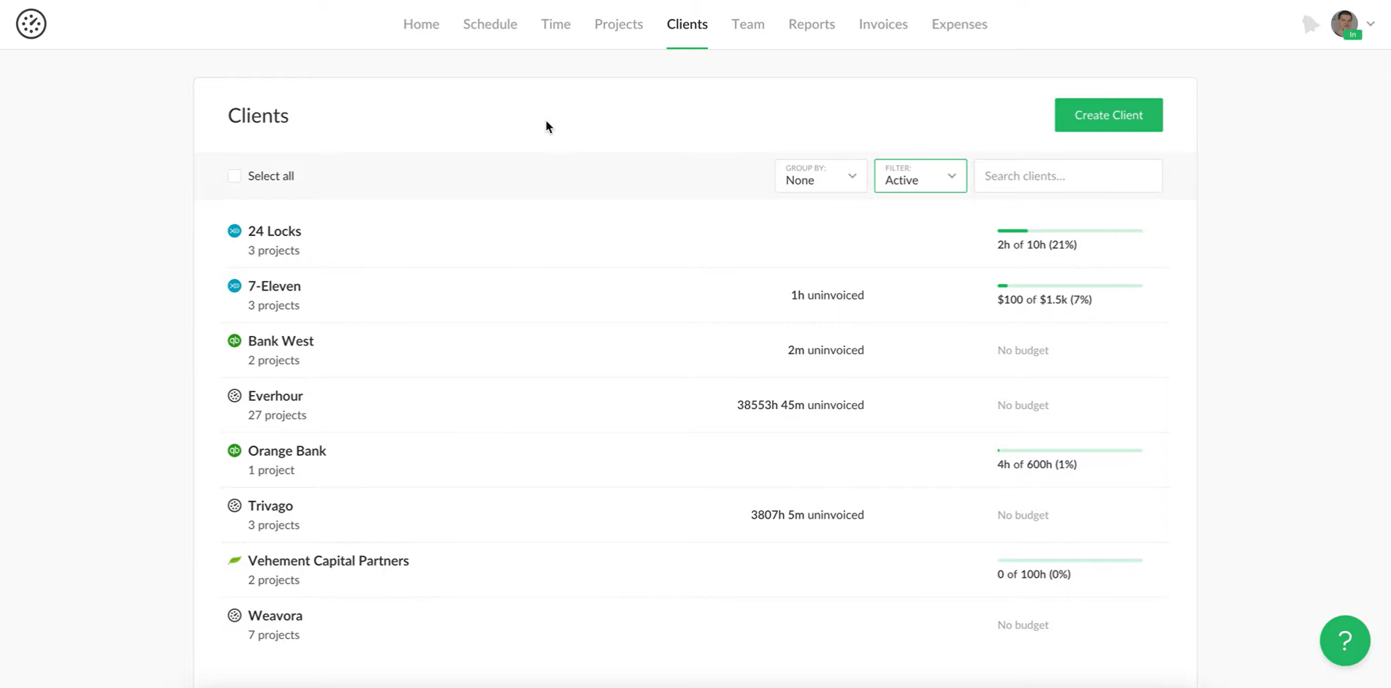Click '27 projects' under Everhour

coord(278,415)
